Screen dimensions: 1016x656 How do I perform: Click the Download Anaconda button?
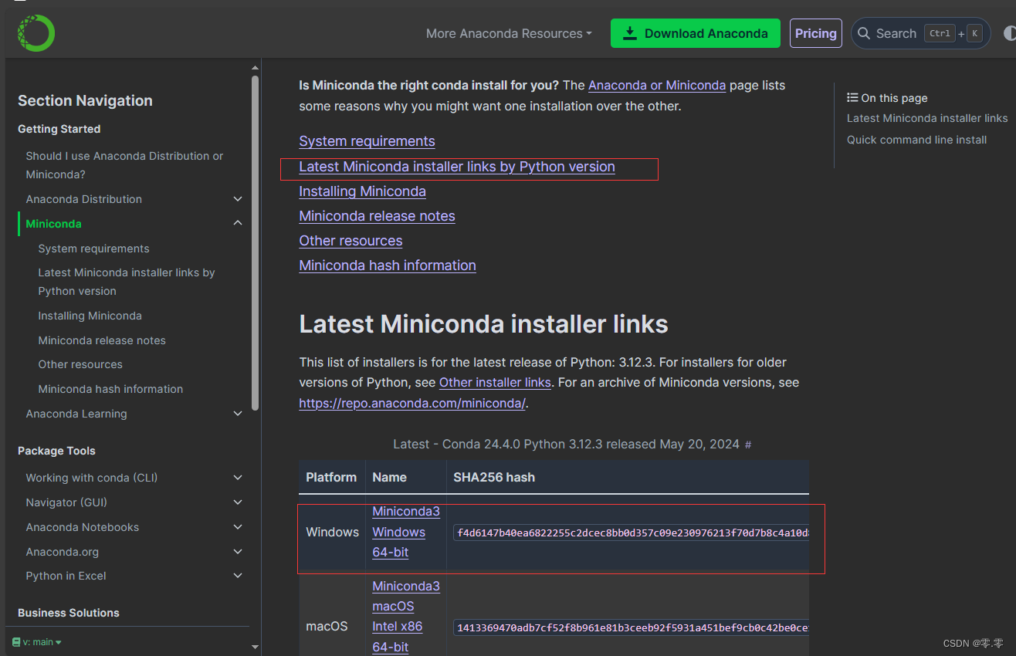coord(696,33)
